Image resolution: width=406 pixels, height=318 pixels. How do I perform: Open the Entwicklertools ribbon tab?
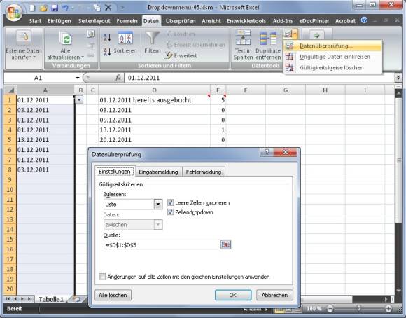(246, 21)
